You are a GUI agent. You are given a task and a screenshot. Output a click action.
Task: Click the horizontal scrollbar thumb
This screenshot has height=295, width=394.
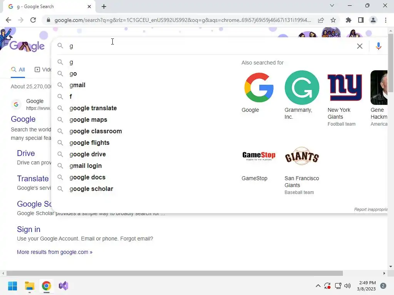coord(175,273)
